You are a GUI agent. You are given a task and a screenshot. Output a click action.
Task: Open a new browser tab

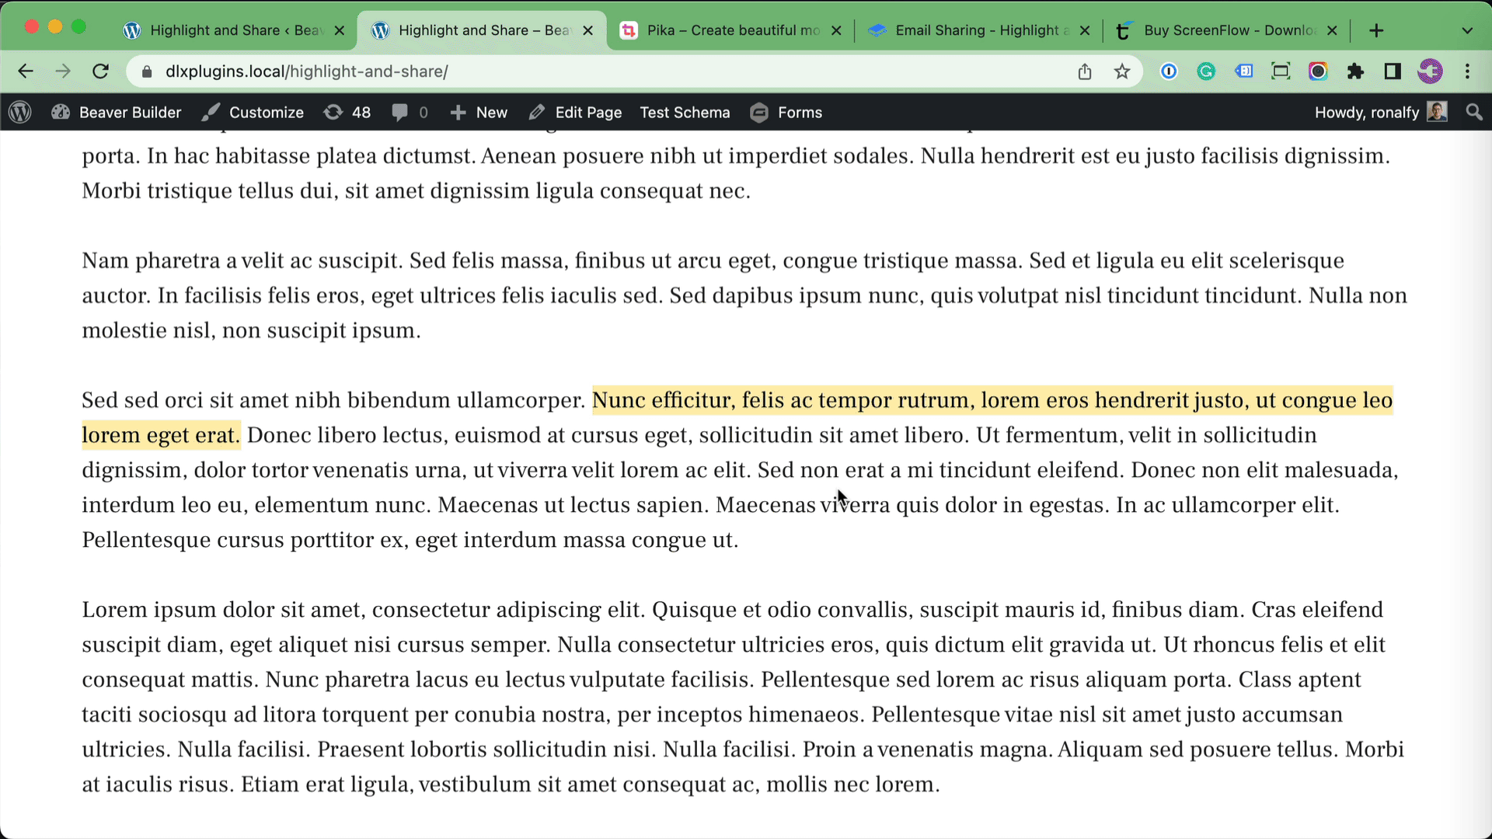click(x=1376, y=30)
